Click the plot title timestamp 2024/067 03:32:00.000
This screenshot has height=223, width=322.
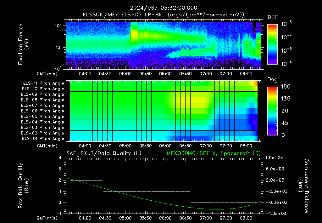[164, 8]
